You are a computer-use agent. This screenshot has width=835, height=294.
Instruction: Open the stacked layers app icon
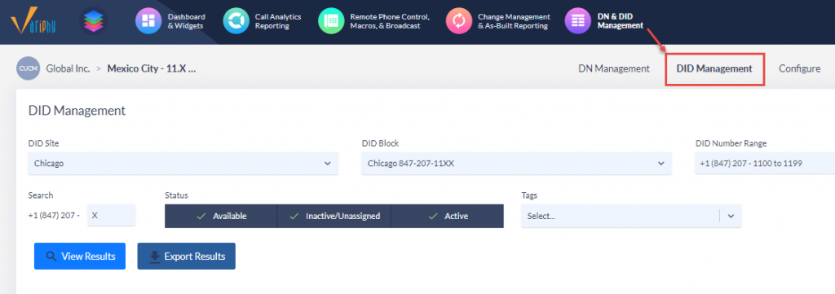94,21
